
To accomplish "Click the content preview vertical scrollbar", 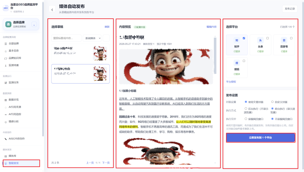I will (215, 55).
